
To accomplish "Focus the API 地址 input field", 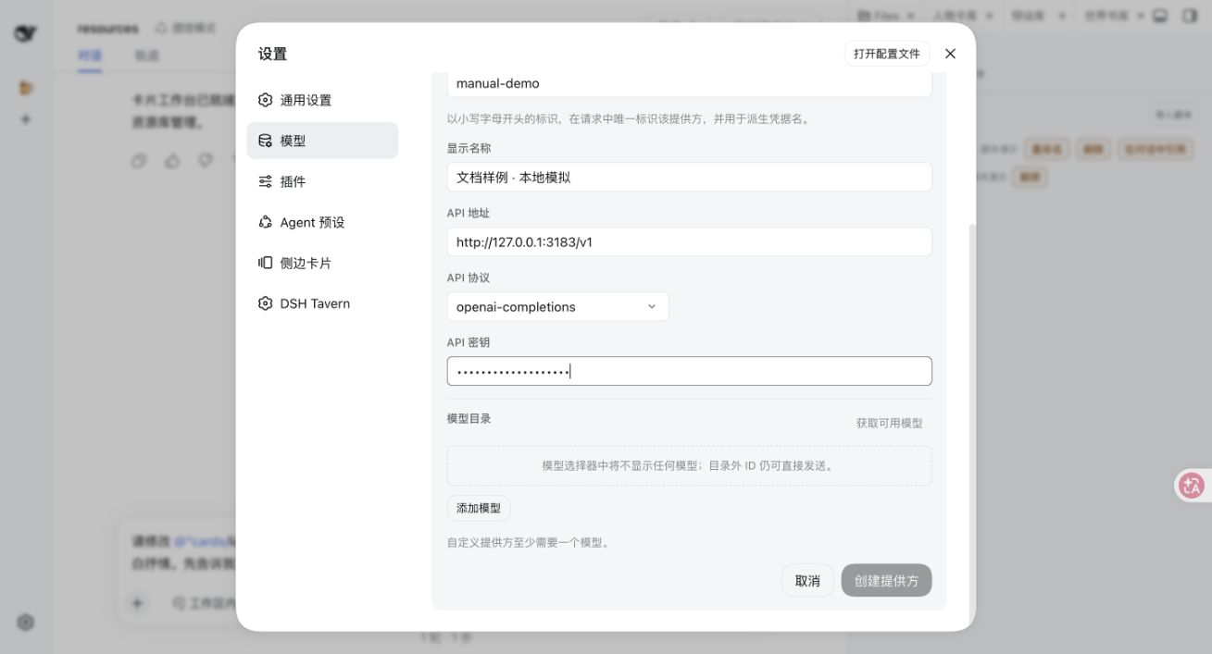I will pos(689,242).
